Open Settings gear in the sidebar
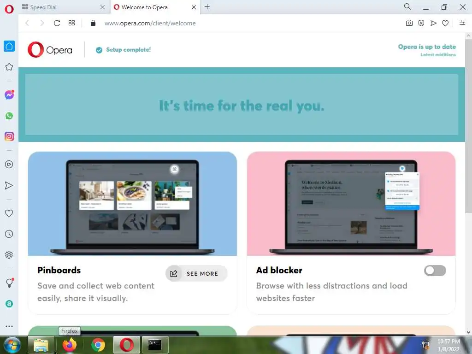This screenshot has height=354, width=472. [9, 254]
